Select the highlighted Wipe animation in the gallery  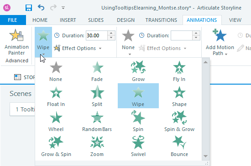click(138, 96)
